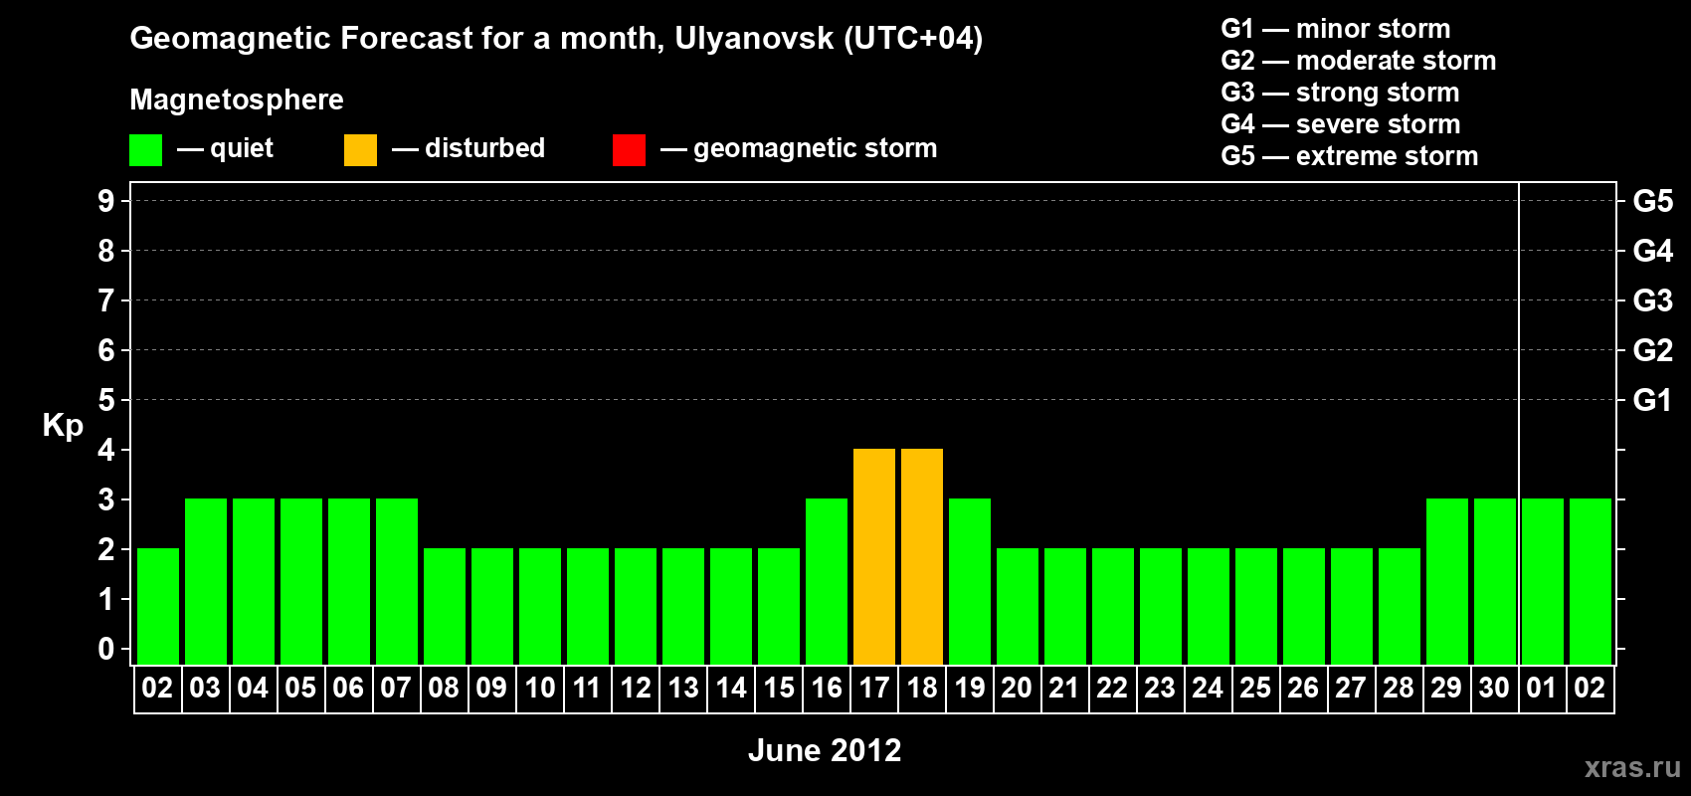Click the 'June 2012' month label
1691x796 pixels.
tap(825, 750)
